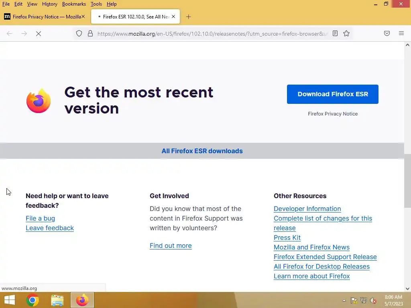Image resolution: width=411 pixels, height=308 pixels.
Task: Open the File menu
Action: (6, 4)
